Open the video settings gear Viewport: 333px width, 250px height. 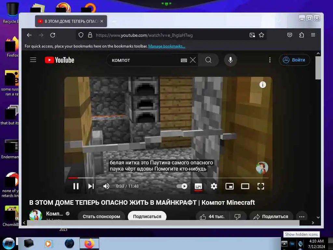pos(214,187)
